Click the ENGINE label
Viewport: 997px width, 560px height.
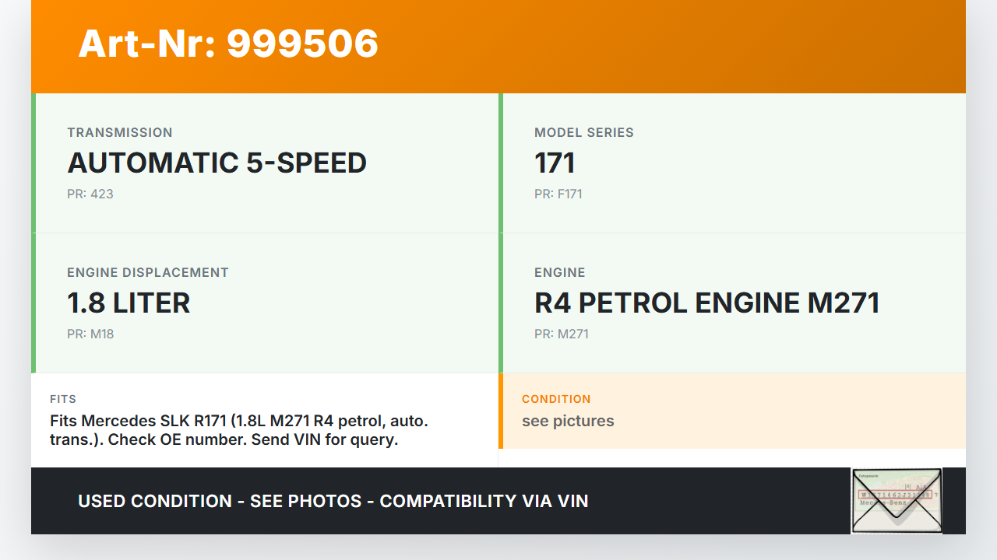click(x=559, y=272)
